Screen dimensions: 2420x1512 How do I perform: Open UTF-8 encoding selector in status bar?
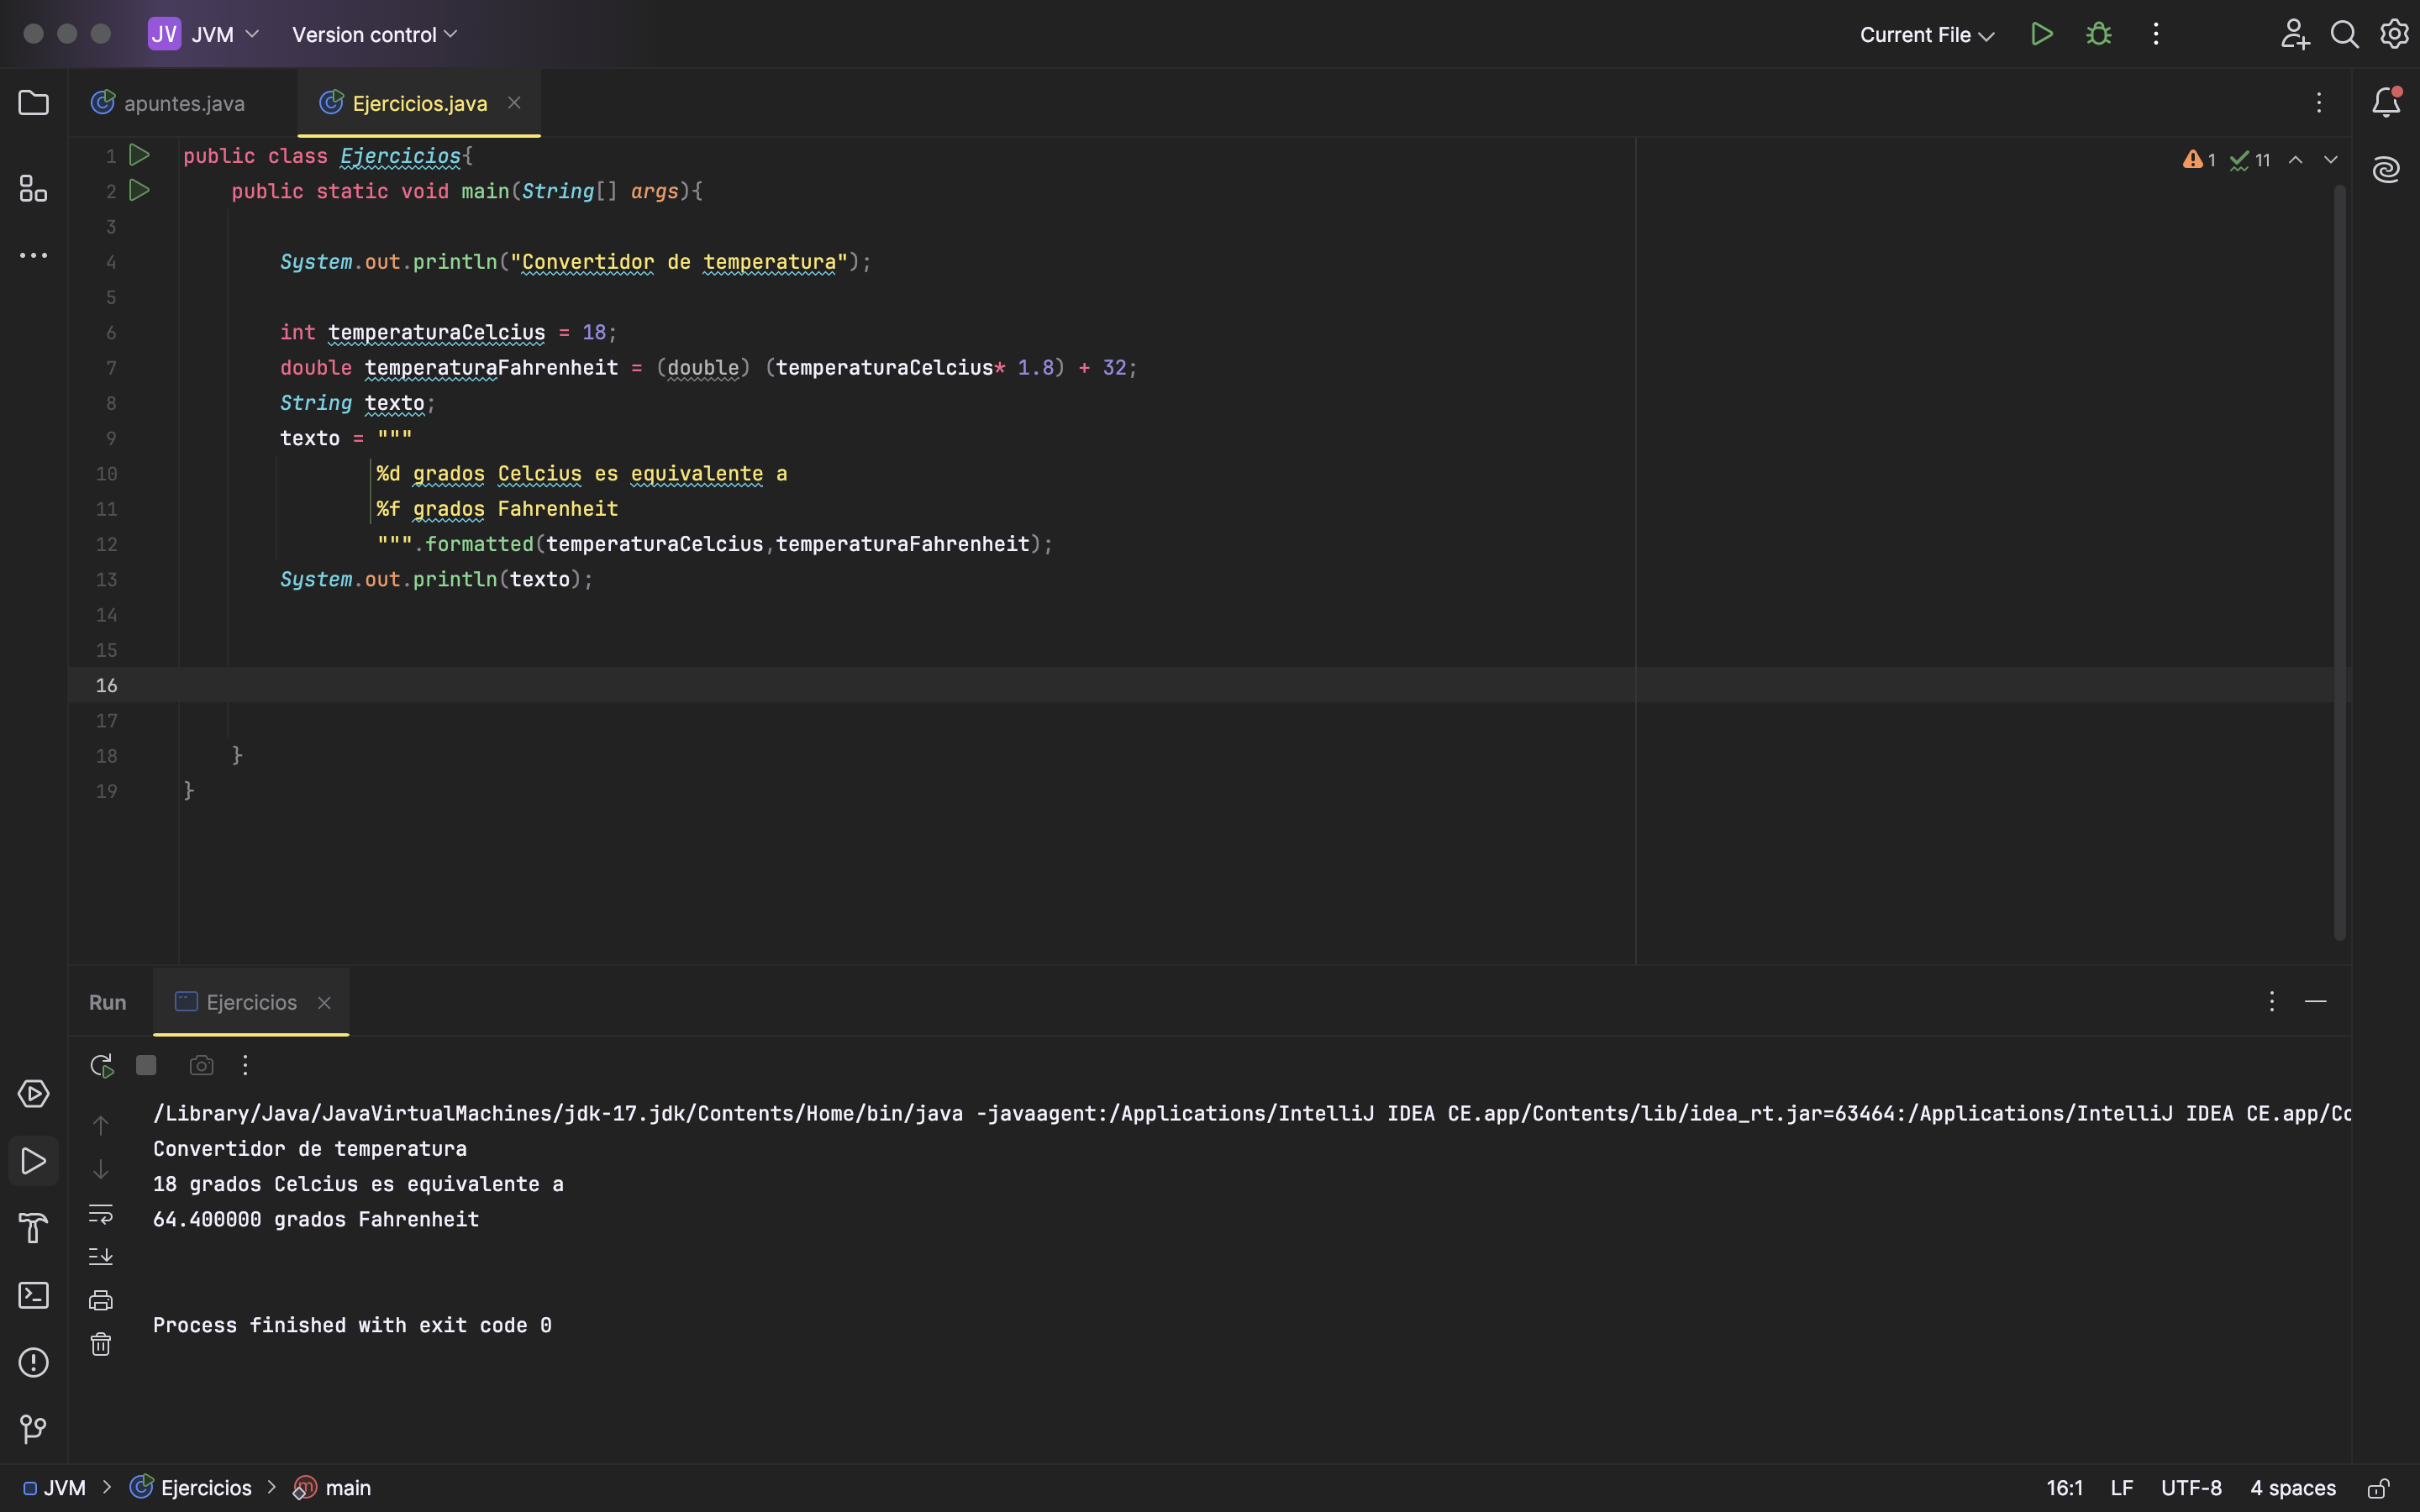2191,1488
